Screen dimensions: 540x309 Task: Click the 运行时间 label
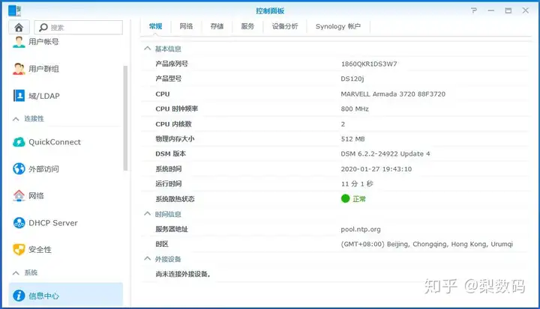point(169,184)
